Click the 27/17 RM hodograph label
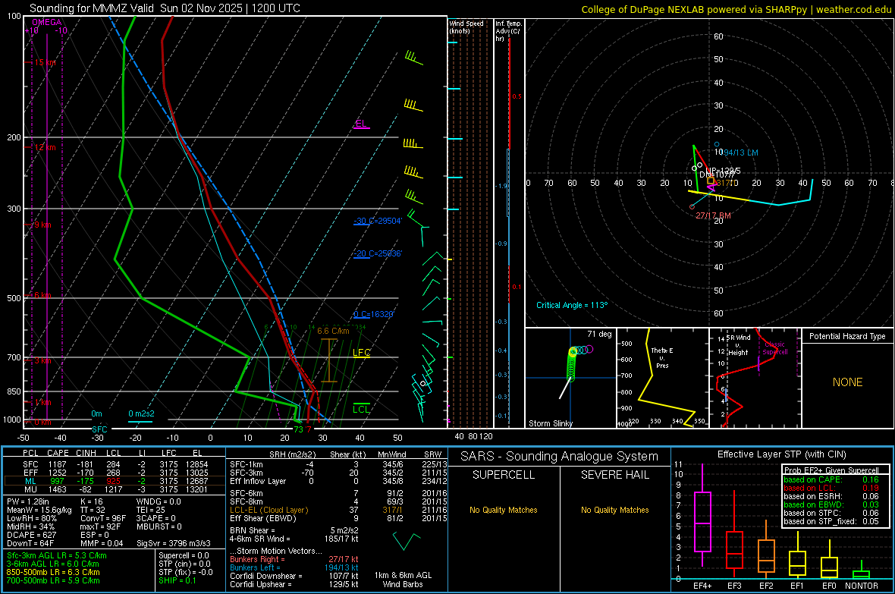Image resolution: width=895 pixels, height=594 pixels. point(713,215)
